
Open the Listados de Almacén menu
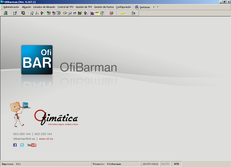point(44,7)
